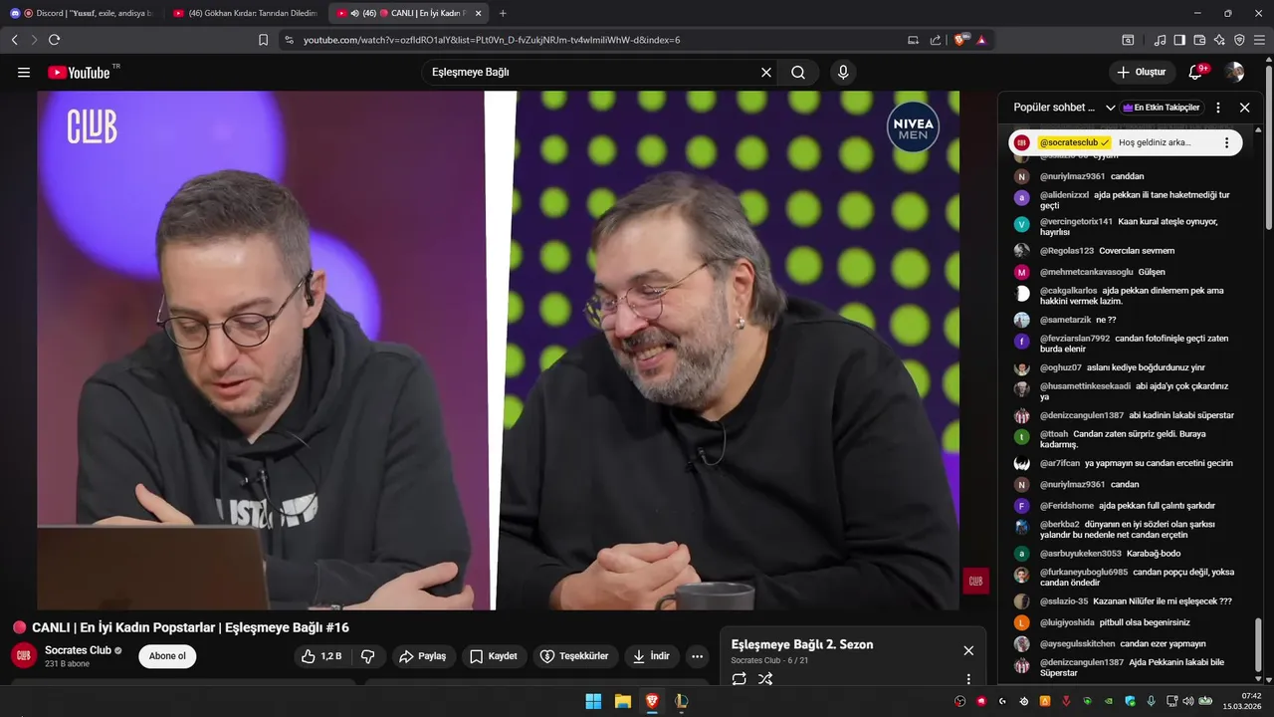Open more video actions three-dot menu
The height and width of the screenshot is (717, 1274).
[697, 656]
